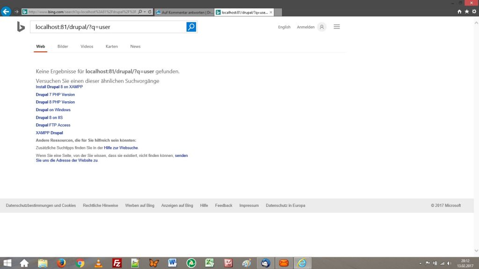
Task: Click the user profile avatar icon
Action: (x=321, y=27)
